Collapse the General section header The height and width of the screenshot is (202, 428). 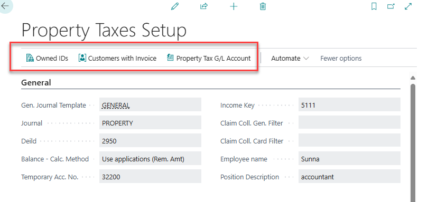click(x=36, y=83)
